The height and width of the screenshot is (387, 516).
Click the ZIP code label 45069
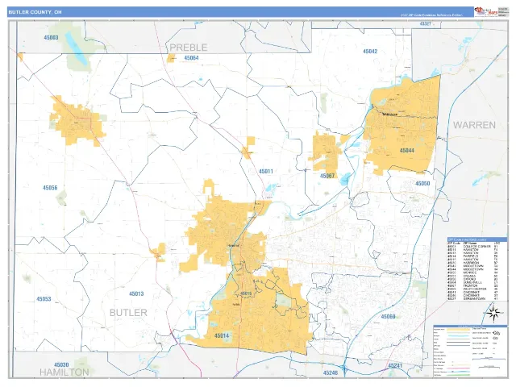tap(388, 317)
